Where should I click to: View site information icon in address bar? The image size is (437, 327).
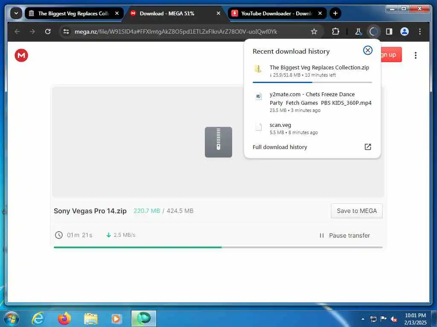pyautogui.click(x=66, y=32)
